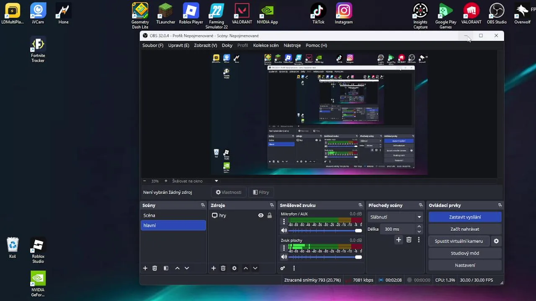Open the Slábnutí transition dropdown
This screenshot has width=536, height=301.
[x=395, y=217]
